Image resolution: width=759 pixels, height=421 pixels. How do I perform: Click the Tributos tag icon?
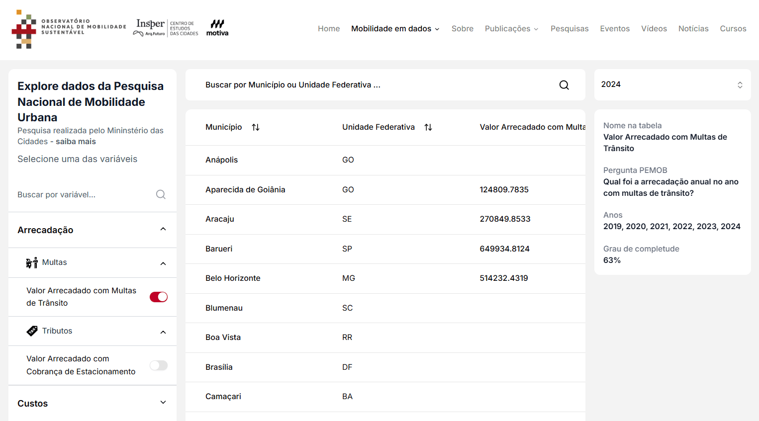coord(32,331)
